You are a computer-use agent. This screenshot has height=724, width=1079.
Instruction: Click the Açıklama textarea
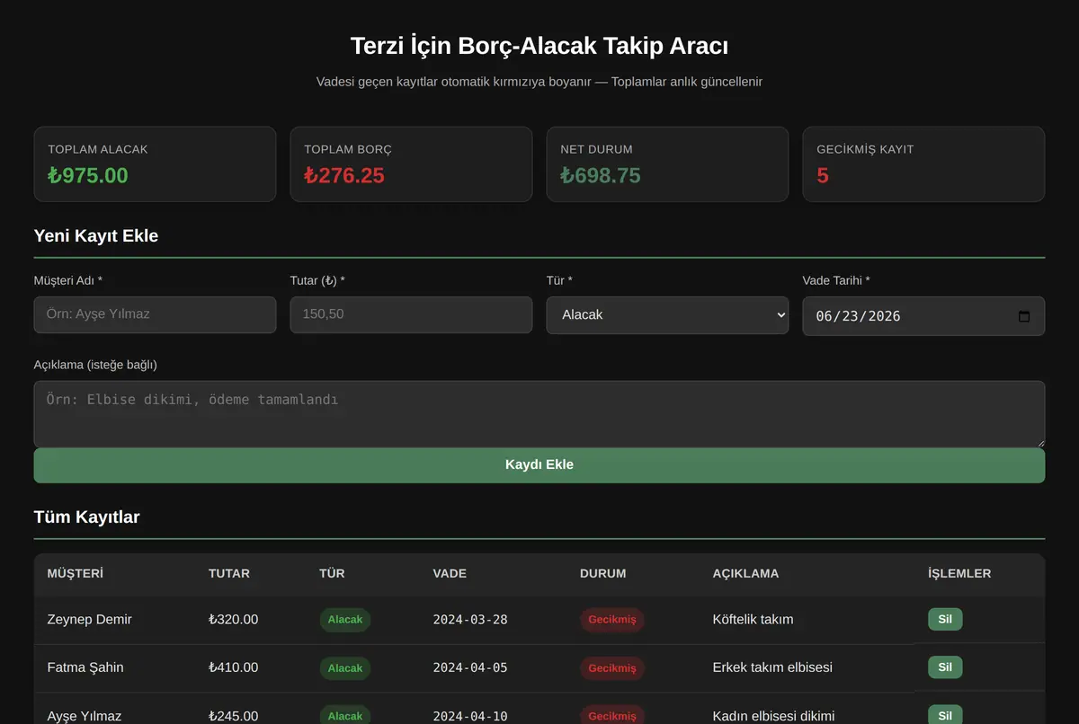(x=539, y=414)
